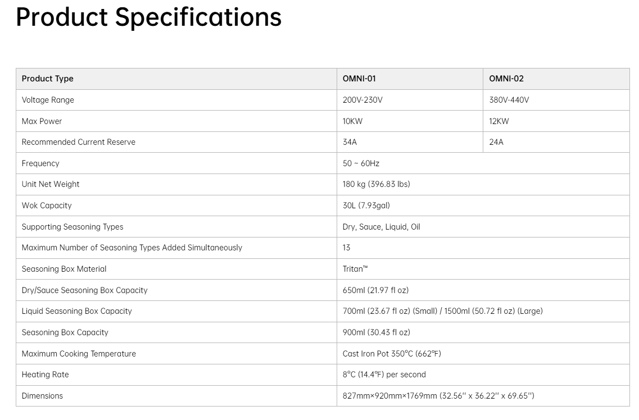The image size is (639, 420).
Task: Click the 380V-440V voltage cell
Action: 556,100
